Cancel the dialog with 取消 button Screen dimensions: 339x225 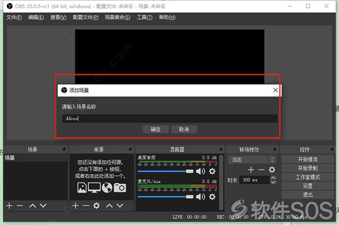(x=184, y=129)
